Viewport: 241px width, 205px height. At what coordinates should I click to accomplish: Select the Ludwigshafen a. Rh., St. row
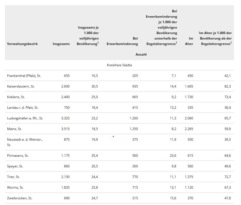pos(25,118)
